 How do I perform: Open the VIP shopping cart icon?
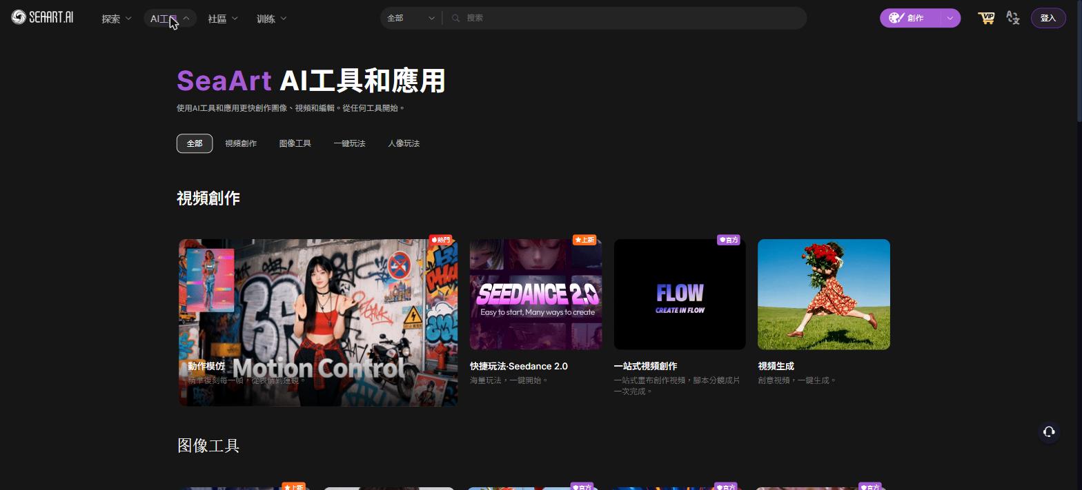(986, 18)
